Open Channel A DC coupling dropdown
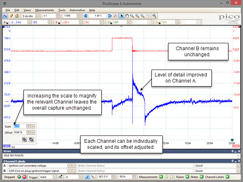This screenshot has width=243, height=182. 50,22
